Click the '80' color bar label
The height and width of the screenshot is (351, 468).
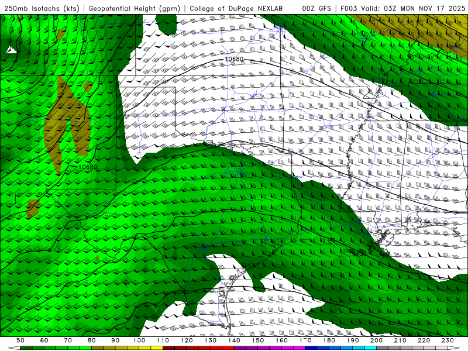pos(91,340)
